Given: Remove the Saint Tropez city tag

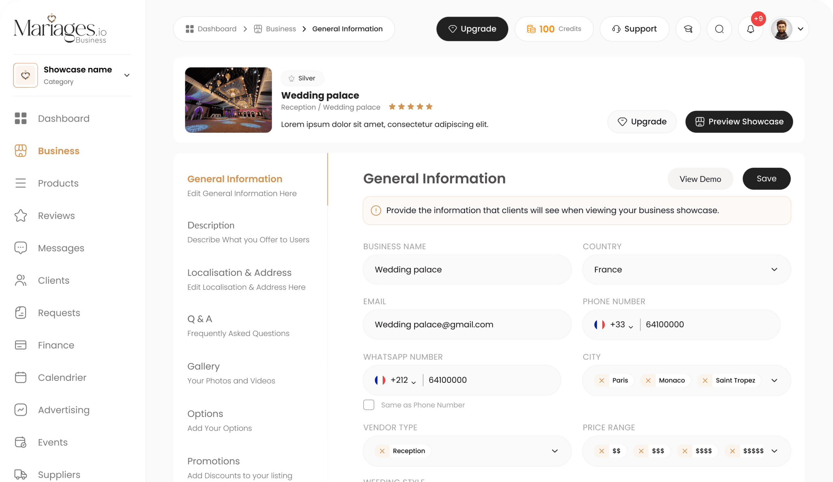Looking at the screenshot, I should [x=705, y=380].
